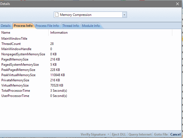The image size is (183, 138).
Task: Select the ThreadCount row
Action: point(11,44)
